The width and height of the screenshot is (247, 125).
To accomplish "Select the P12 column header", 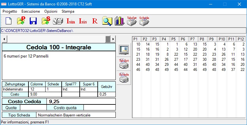I will pos(241,39).
